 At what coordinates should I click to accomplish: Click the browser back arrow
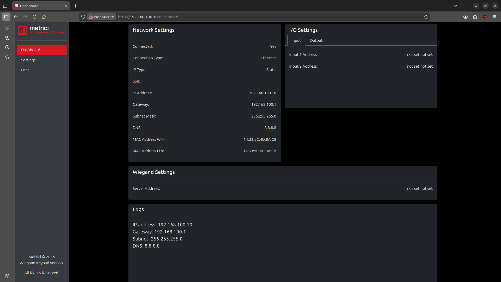coord(16,17)
